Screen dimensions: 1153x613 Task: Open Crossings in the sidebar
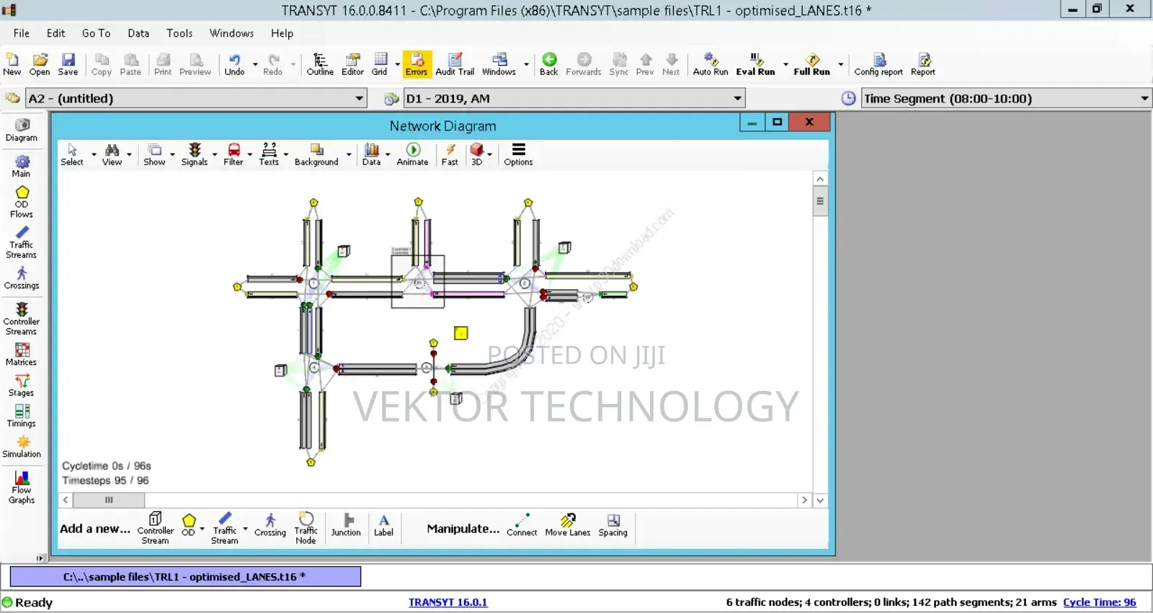click(x=22, y=278)
